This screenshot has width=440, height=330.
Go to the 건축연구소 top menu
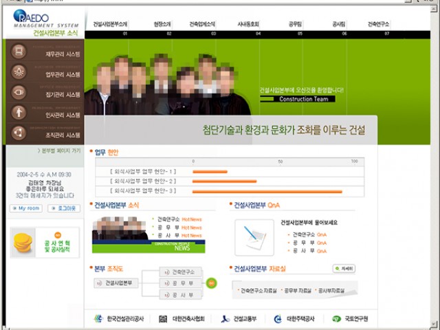click(x=378, y=23)
